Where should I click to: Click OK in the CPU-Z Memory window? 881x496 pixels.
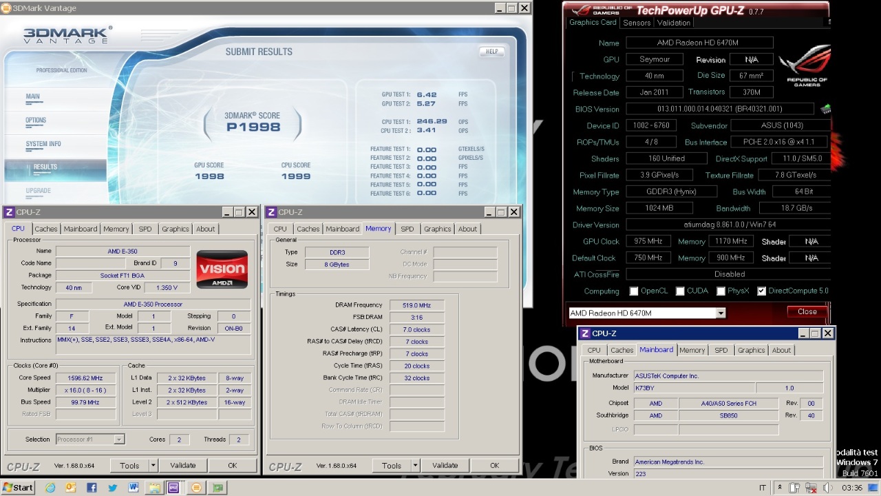tap(494, 466)
